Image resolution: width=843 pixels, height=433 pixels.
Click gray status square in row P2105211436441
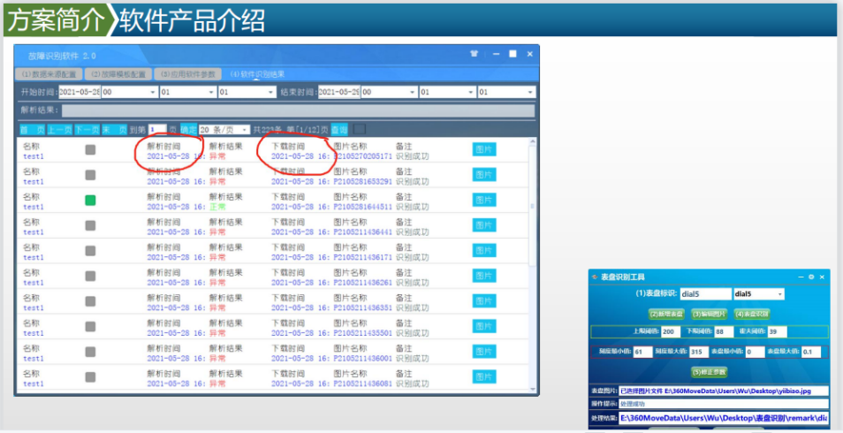(x=90, y=226)
